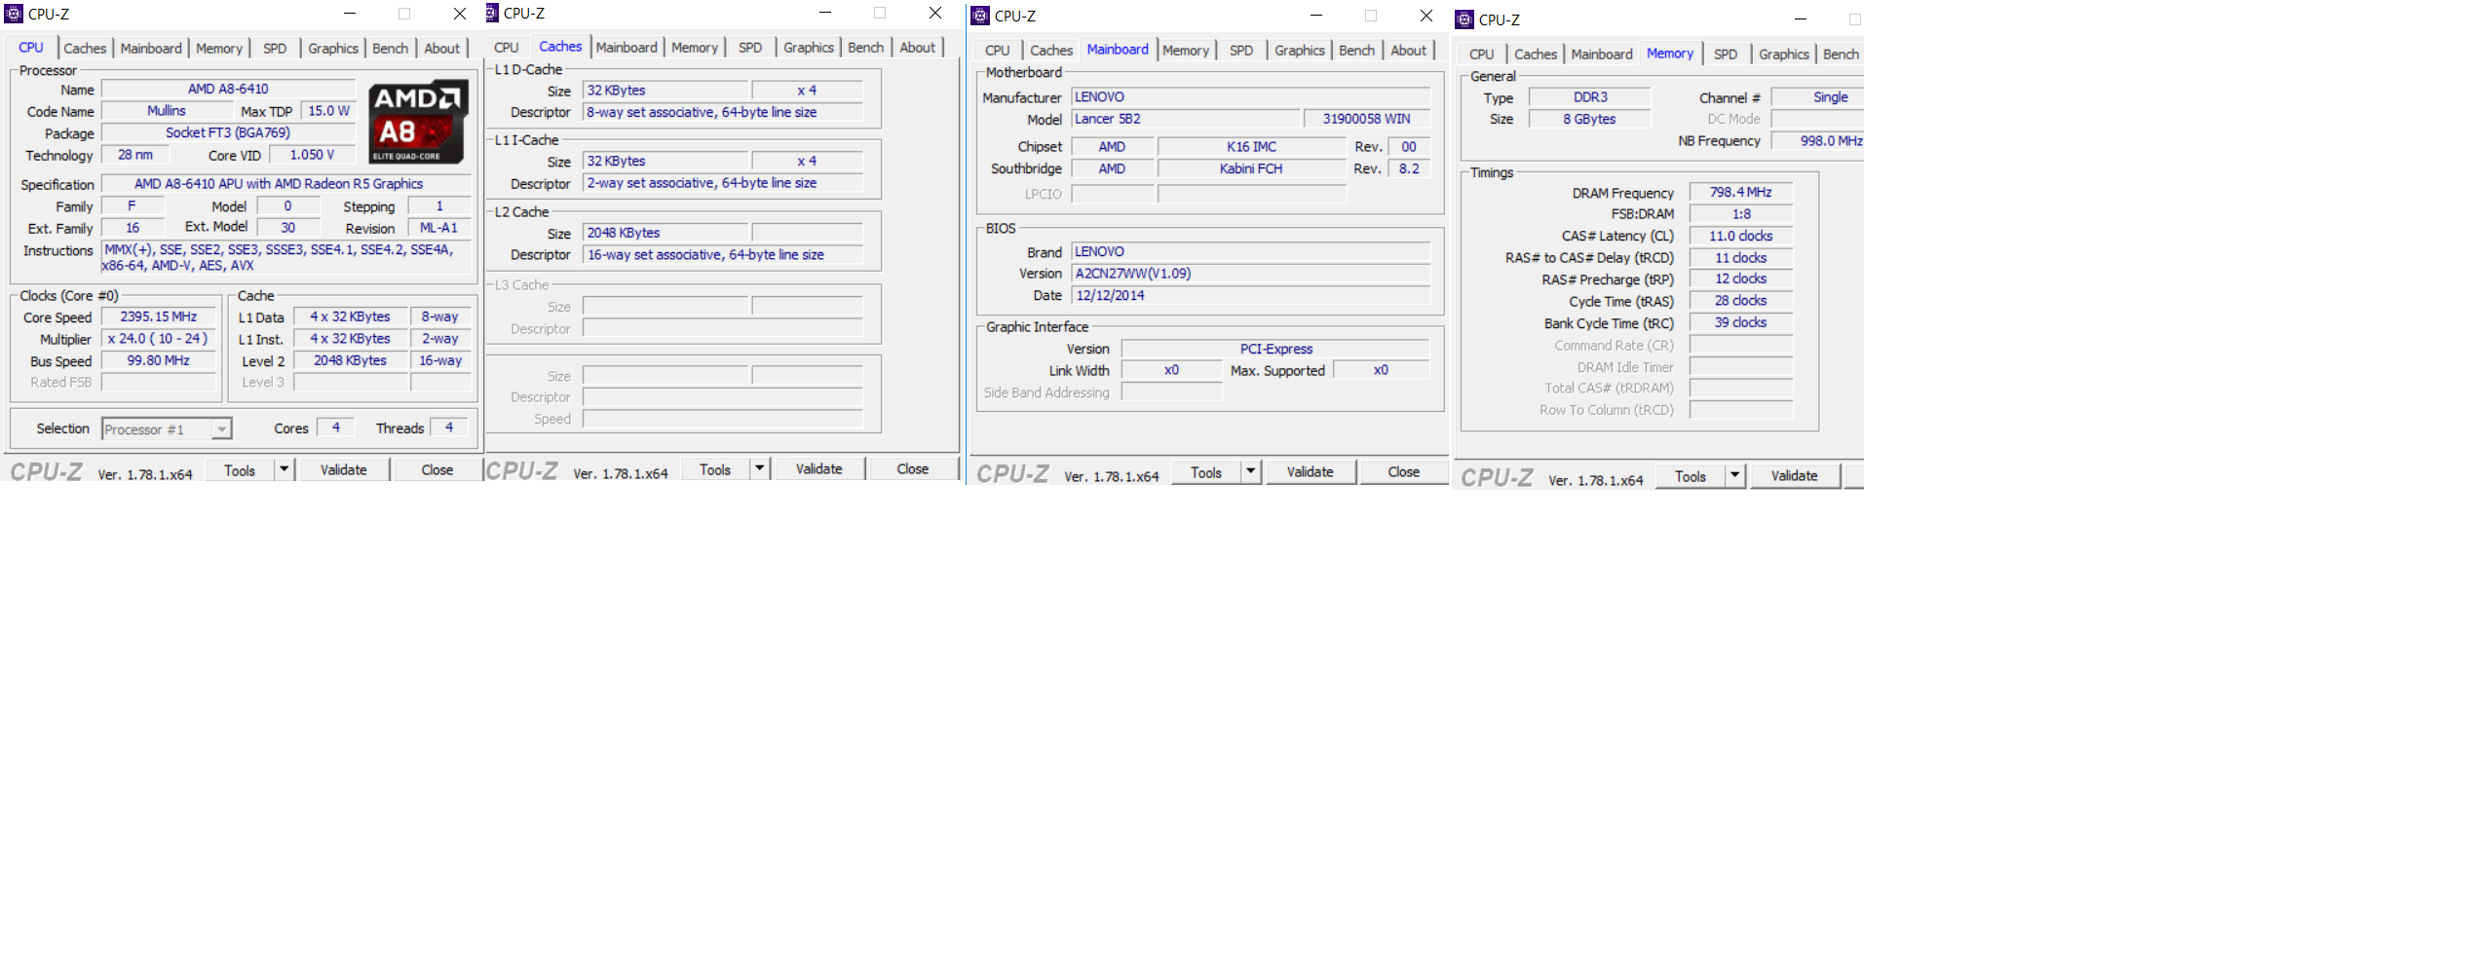Click the Tools button in the first window
2471x966 pixels.
[241, 469]
